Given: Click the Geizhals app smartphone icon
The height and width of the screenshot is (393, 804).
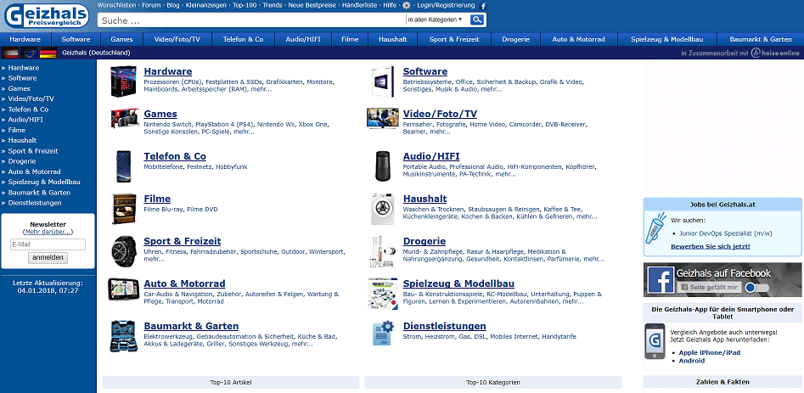Looking at the screenshot, I should (655, 341).
